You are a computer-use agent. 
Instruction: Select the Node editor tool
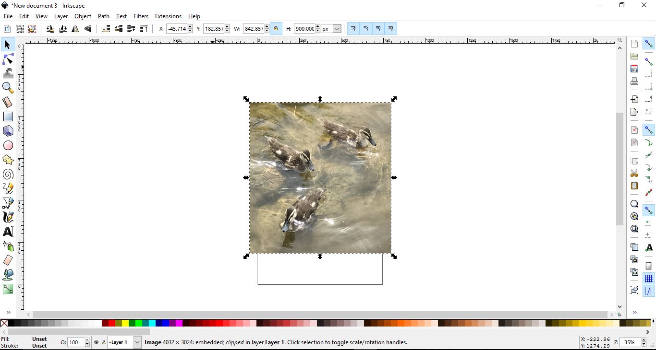click(x=8, y=59)
